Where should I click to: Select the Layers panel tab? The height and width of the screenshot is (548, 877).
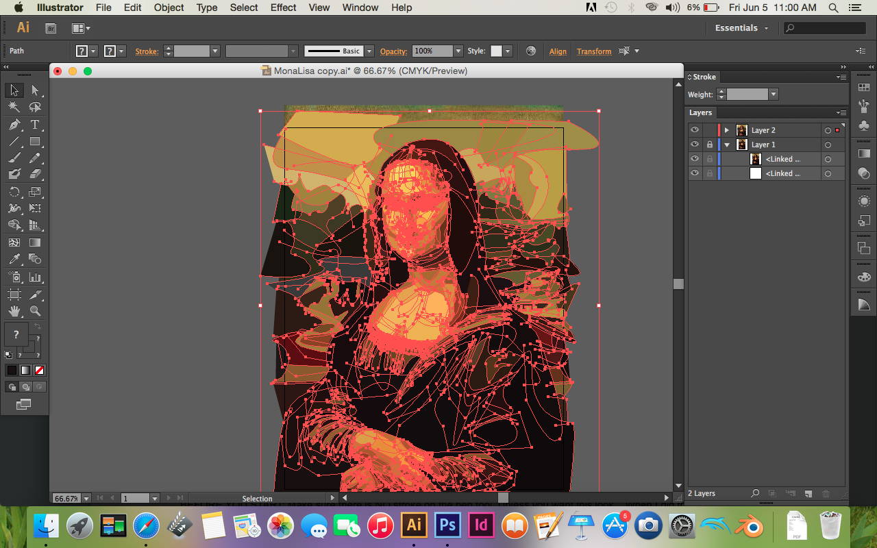[700, 112]
